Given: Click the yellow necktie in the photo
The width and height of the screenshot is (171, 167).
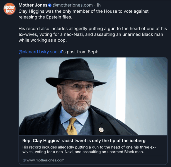Looking at the screenshot, I should pos(72,126).
